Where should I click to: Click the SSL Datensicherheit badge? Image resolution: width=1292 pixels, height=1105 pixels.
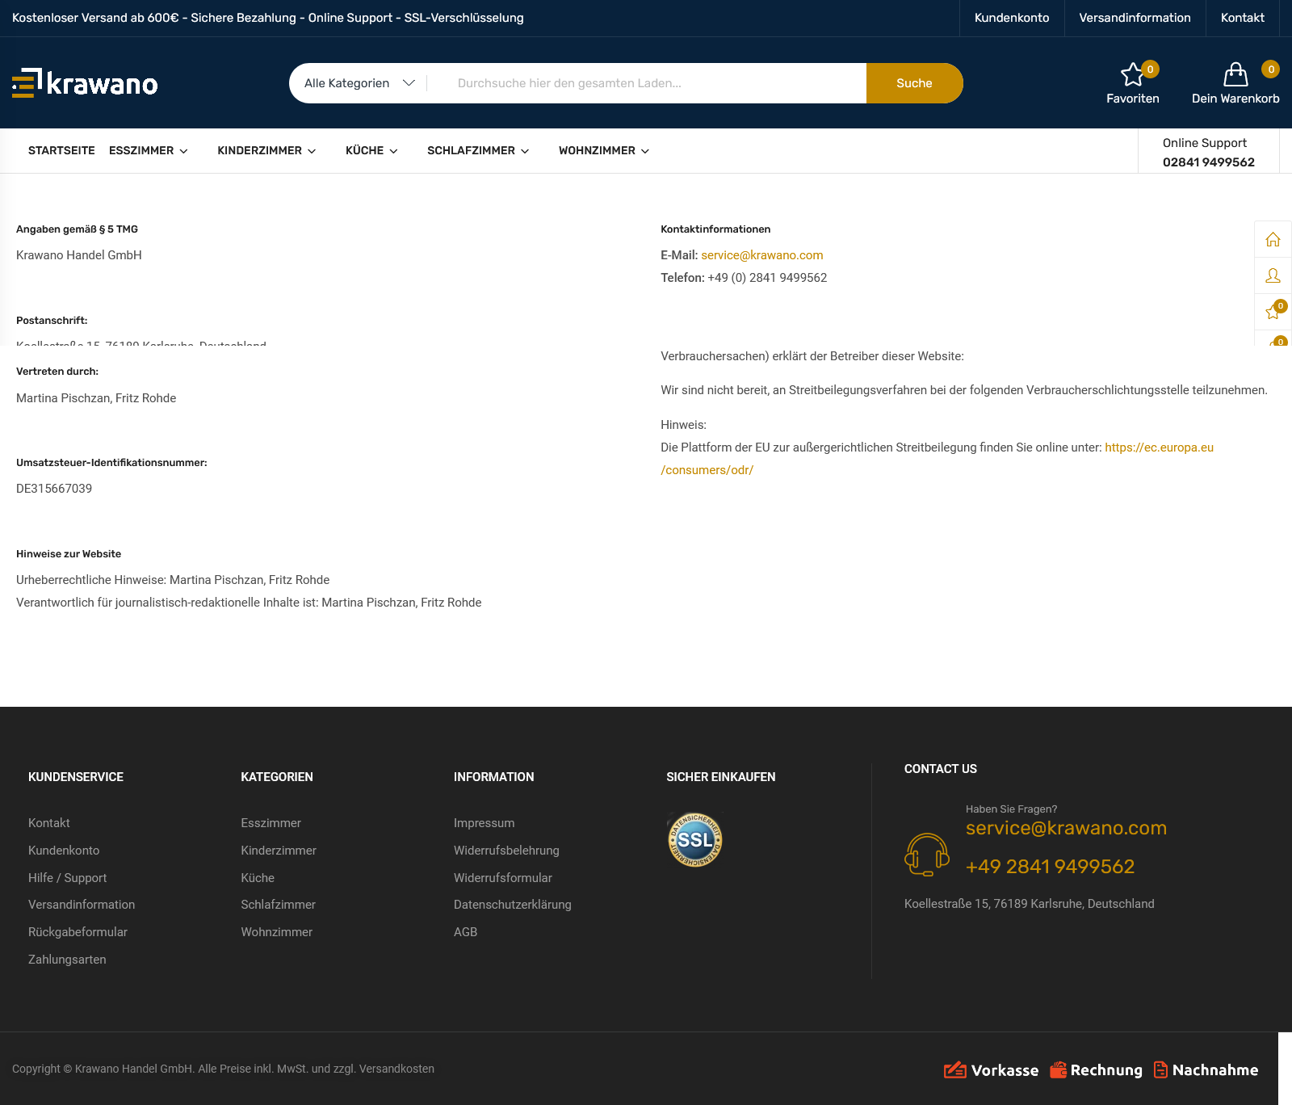(694, 840)
